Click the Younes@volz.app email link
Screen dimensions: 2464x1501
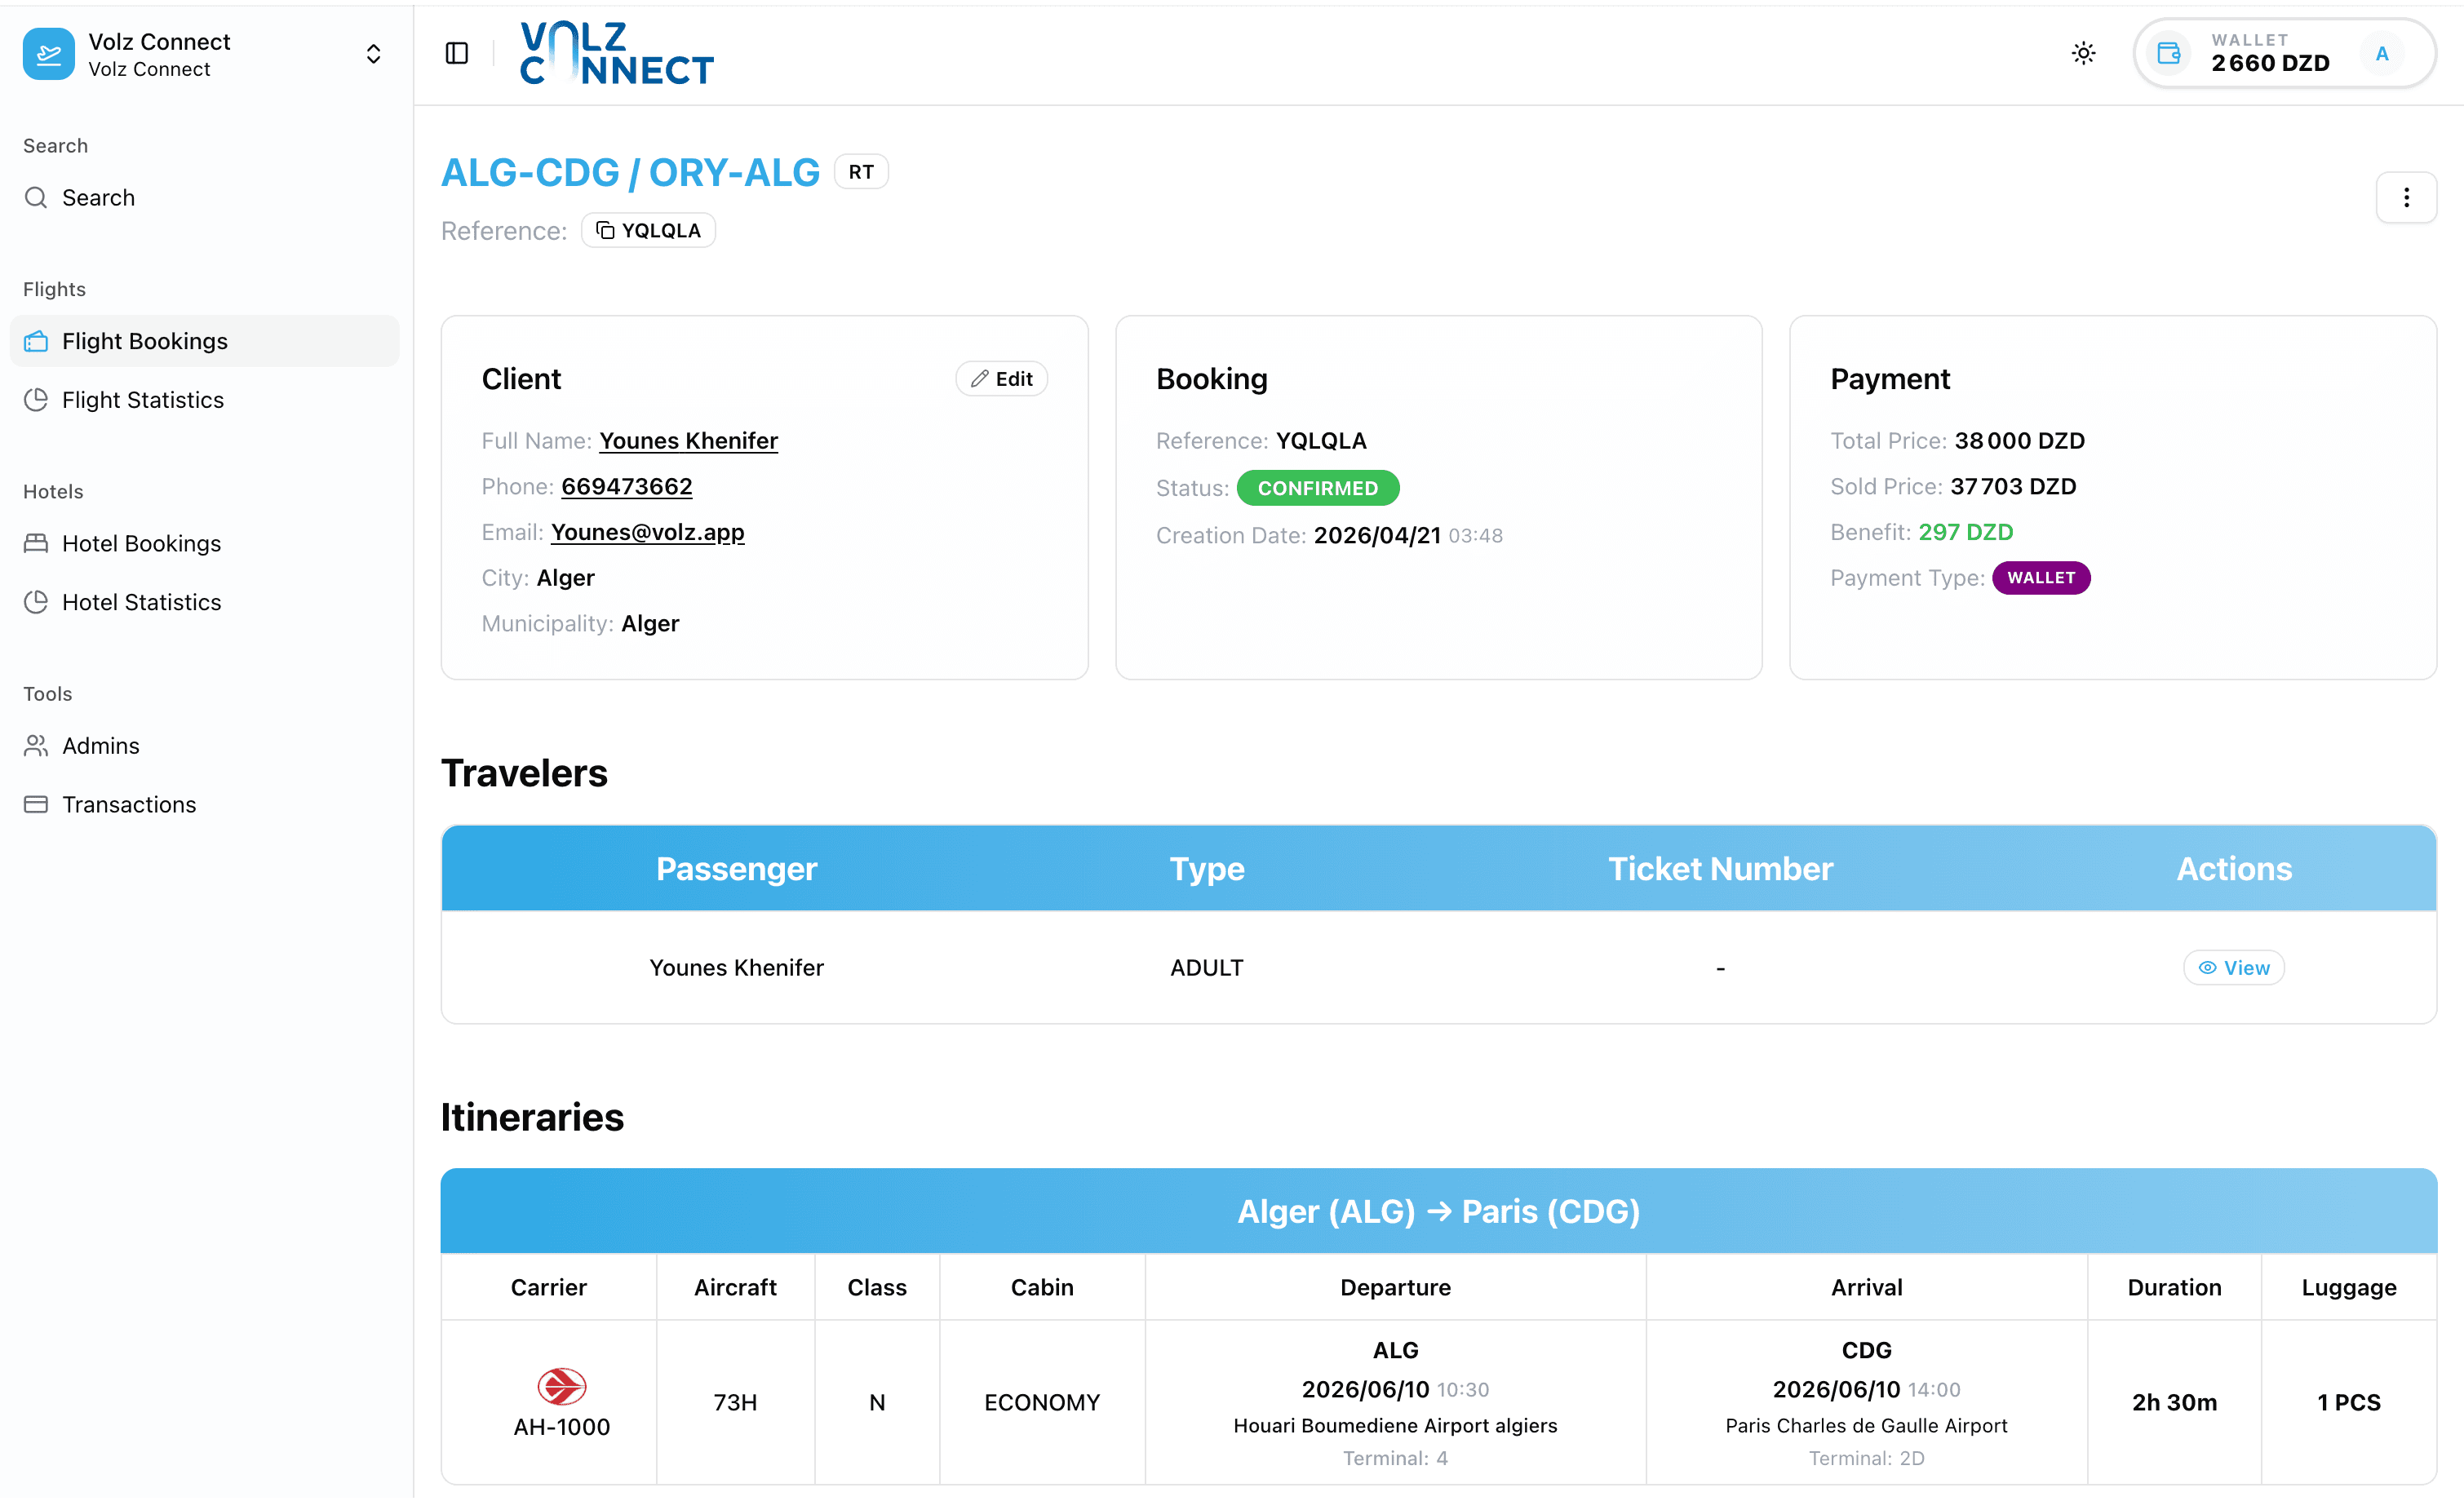pyautogui.click(x=647, y=532)
